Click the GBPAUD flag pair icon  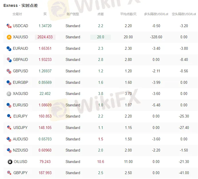9,60
